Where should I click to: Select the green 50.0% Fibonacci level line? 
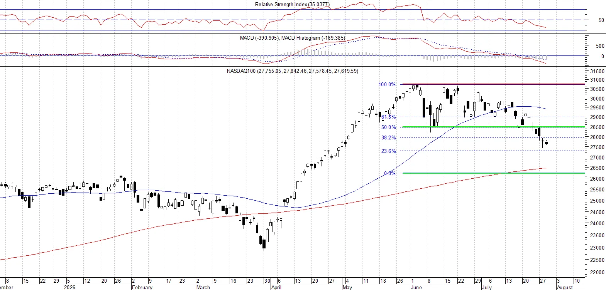[493, 127]
